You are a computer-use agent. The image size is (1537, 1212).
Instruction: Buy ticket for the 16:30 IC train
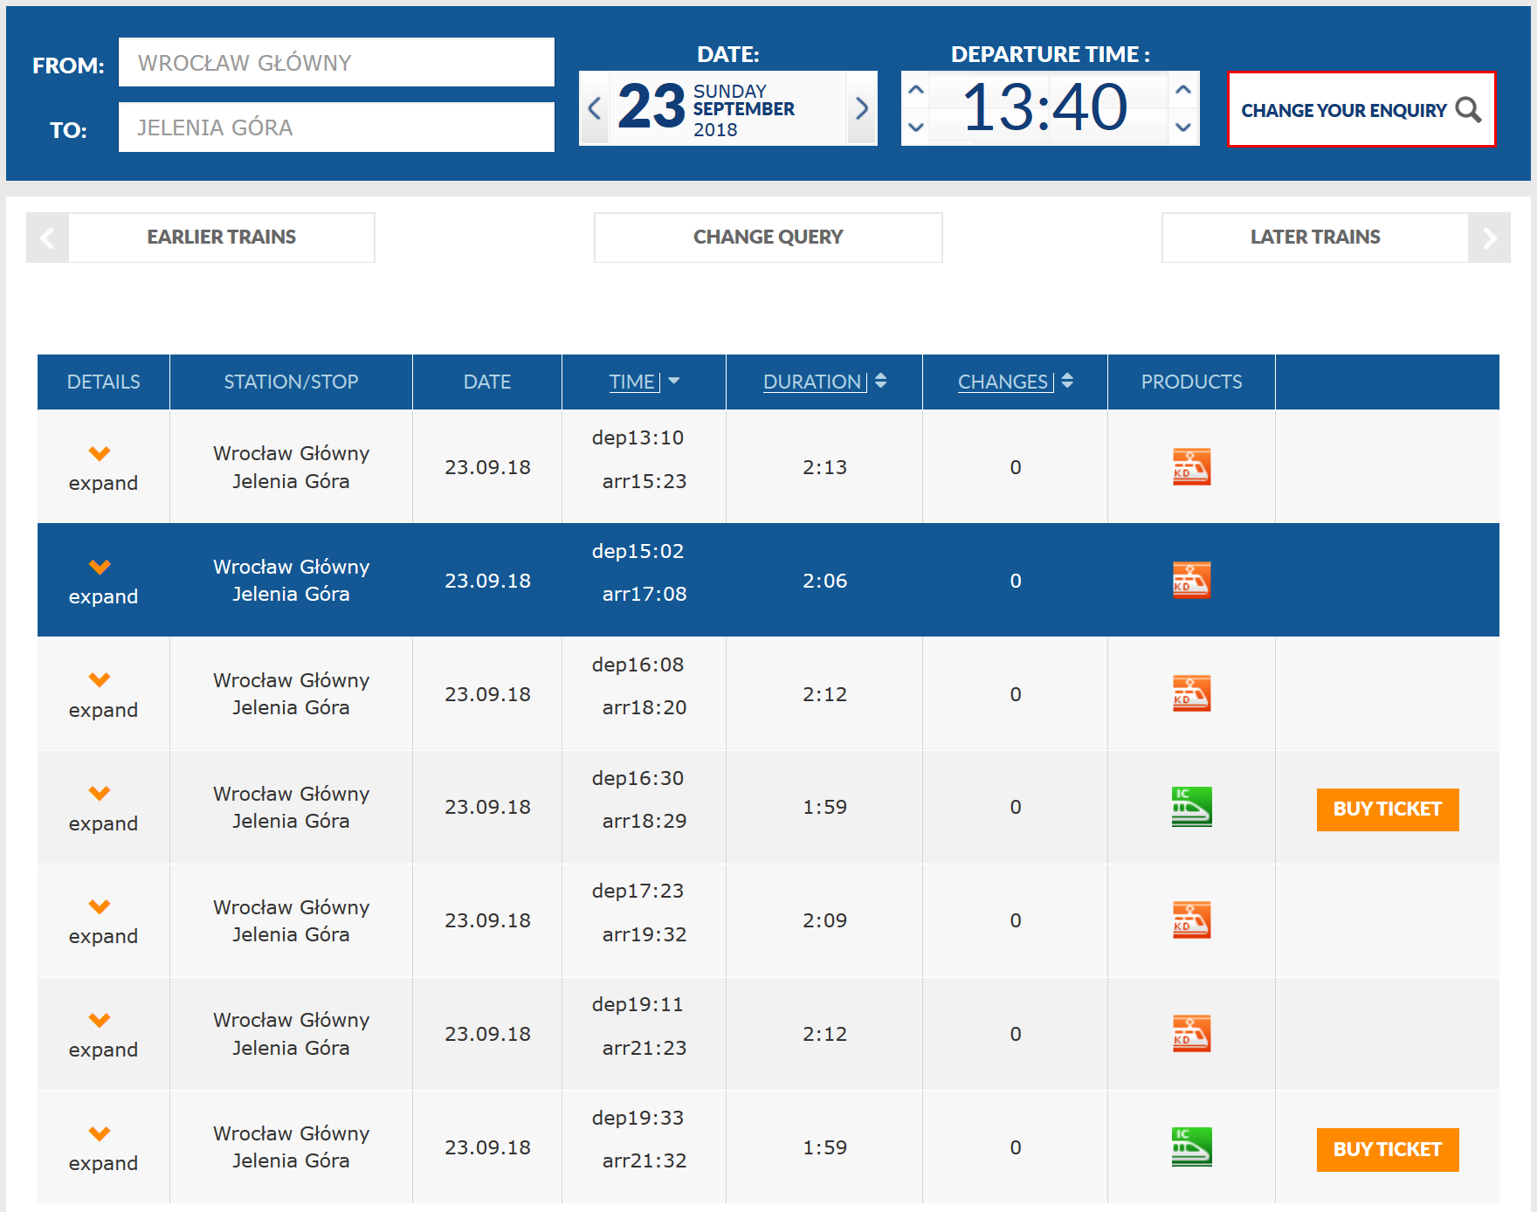tap(1387, 809)
